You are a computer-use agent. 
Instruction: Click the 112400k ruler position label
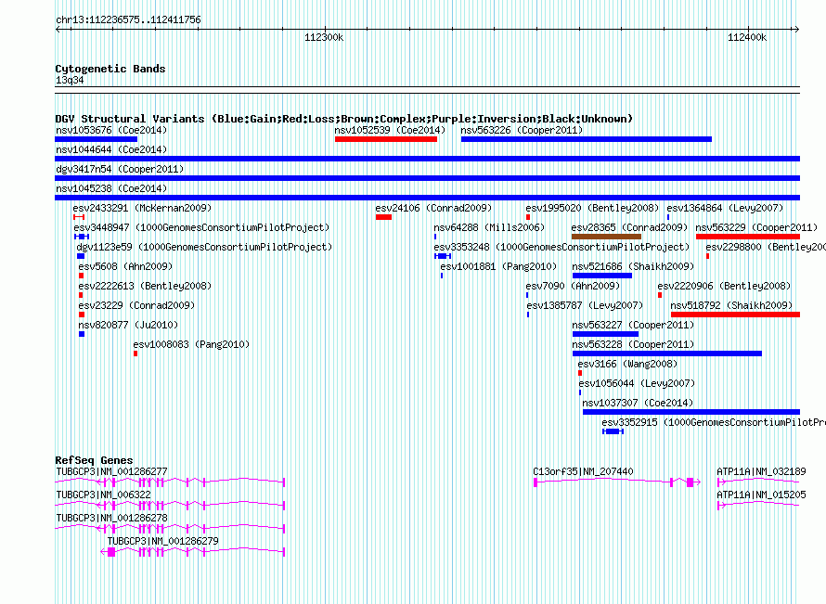pos(747,37)
